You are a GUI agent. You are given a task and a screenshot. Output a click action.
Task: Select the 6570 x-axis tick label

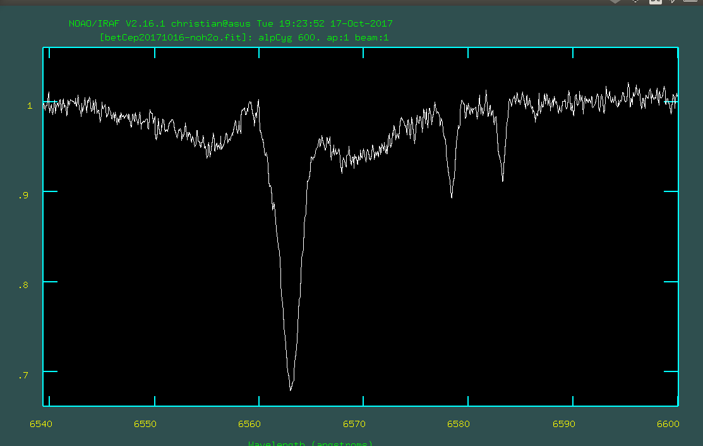[x=354, y=423]
